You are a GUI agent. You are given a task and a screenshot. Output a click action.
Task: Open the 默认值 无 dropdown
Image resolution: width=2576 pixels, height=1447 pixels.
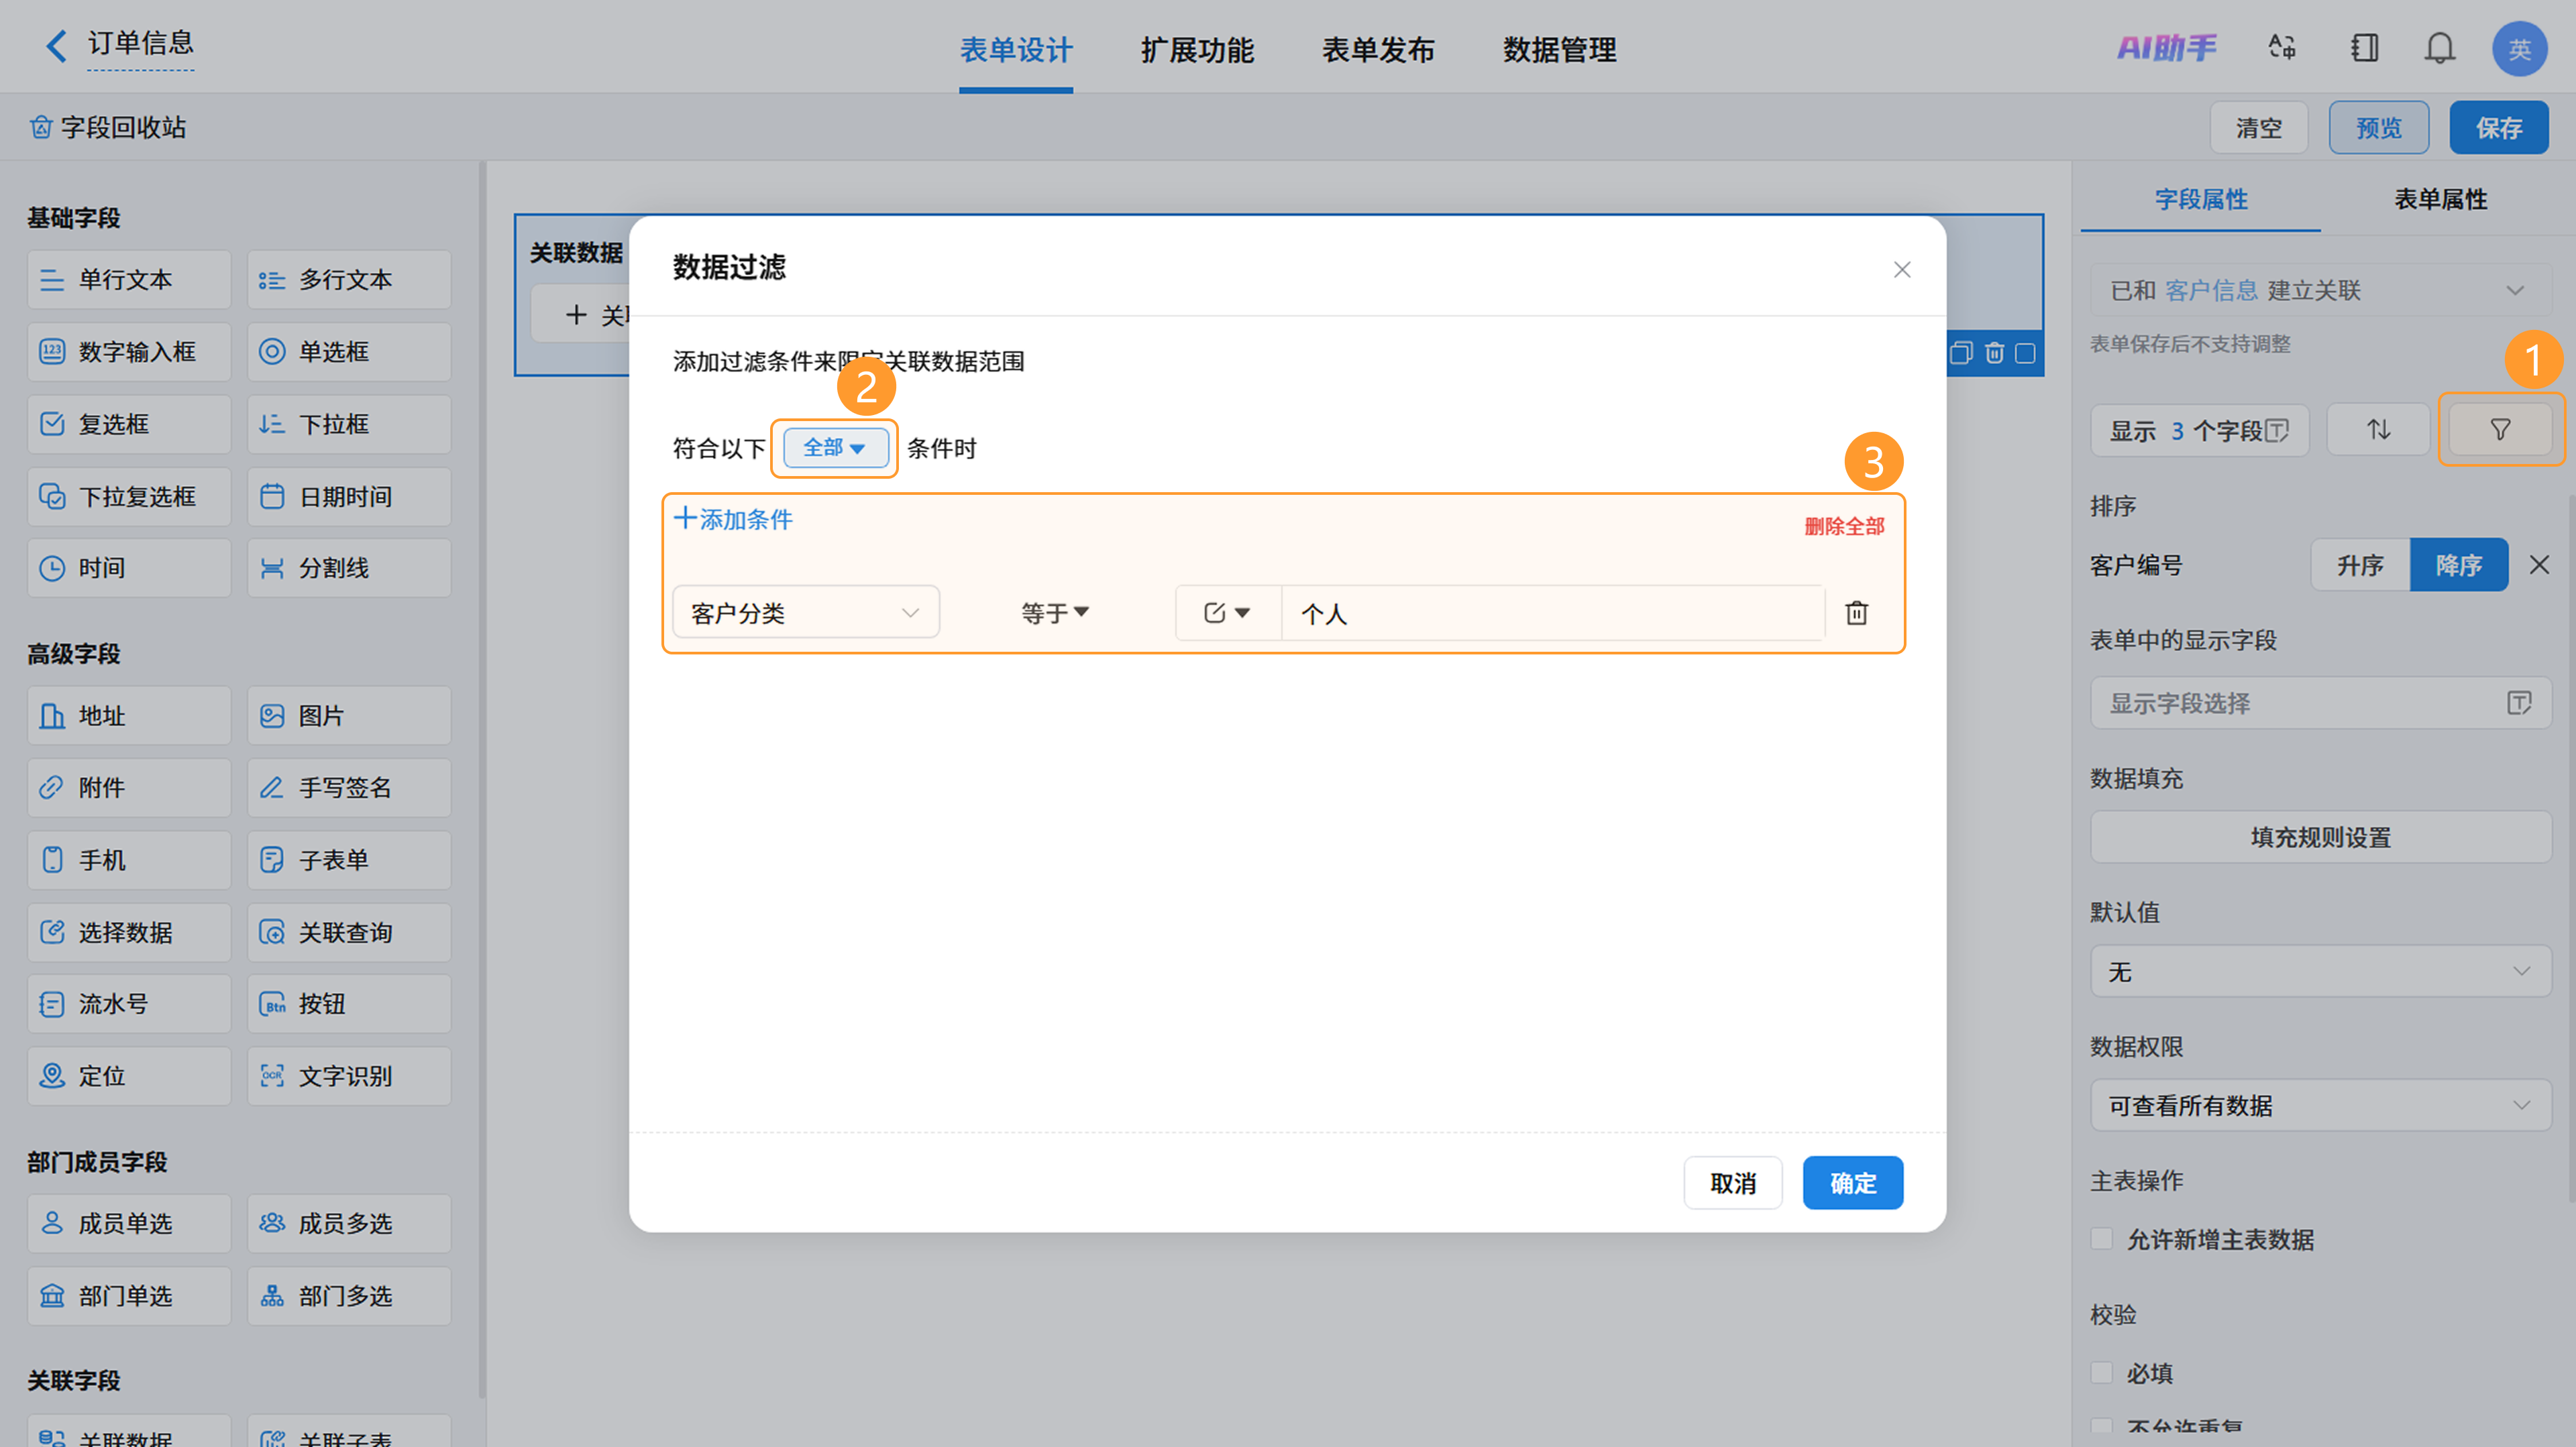point(2320,972)
